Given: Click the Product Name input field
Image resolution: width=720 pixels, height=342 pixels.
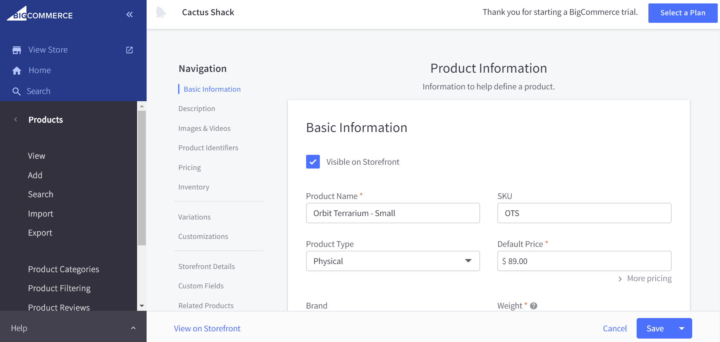Looking at the screenshot, I should (393, 213).
